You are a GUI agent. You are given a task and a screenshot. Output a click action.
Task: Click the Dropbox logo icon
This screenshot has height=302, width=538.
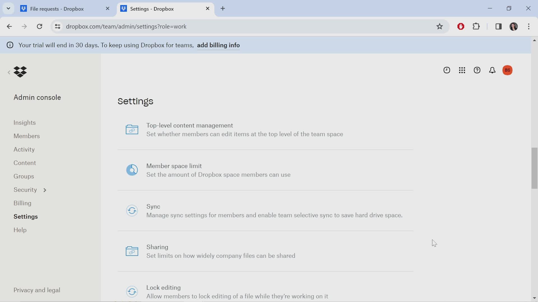[x=20, y=72]
